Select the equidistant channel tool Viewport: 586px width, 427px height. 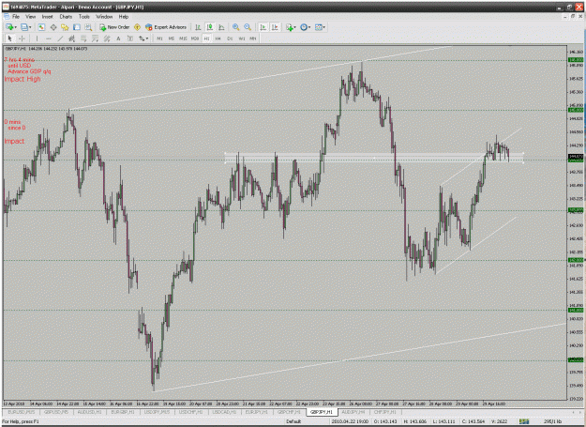72,38
